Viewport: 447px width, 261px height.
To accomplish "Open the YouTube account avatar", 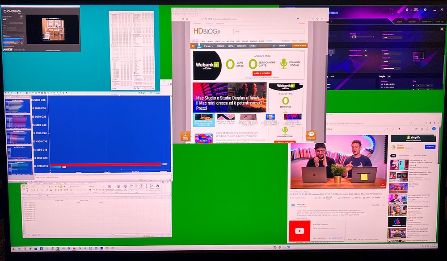I will 434,129.
